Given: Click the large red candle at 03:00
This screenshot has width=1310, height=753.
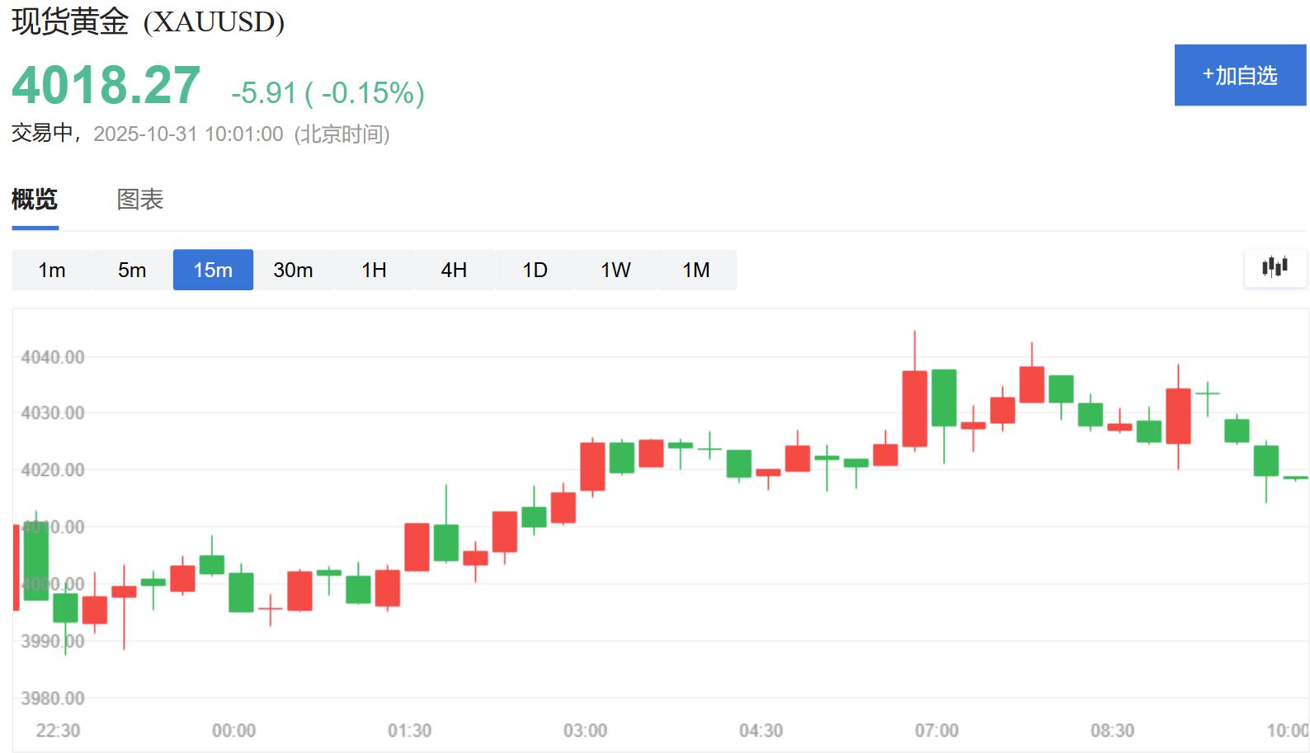Looking at the screenshot, I should pos(592,466).
